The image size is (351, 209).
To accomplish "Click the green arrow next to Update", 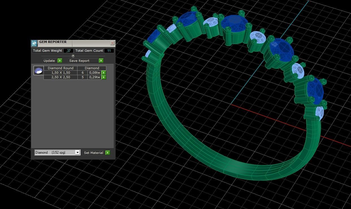I will point(60,61).
